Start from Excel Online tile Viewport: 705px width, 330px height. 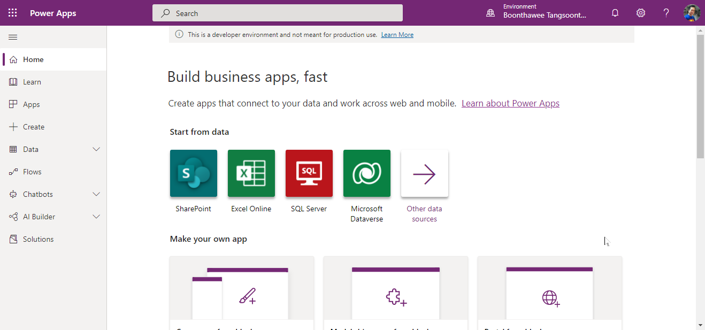tap(251, 173)
